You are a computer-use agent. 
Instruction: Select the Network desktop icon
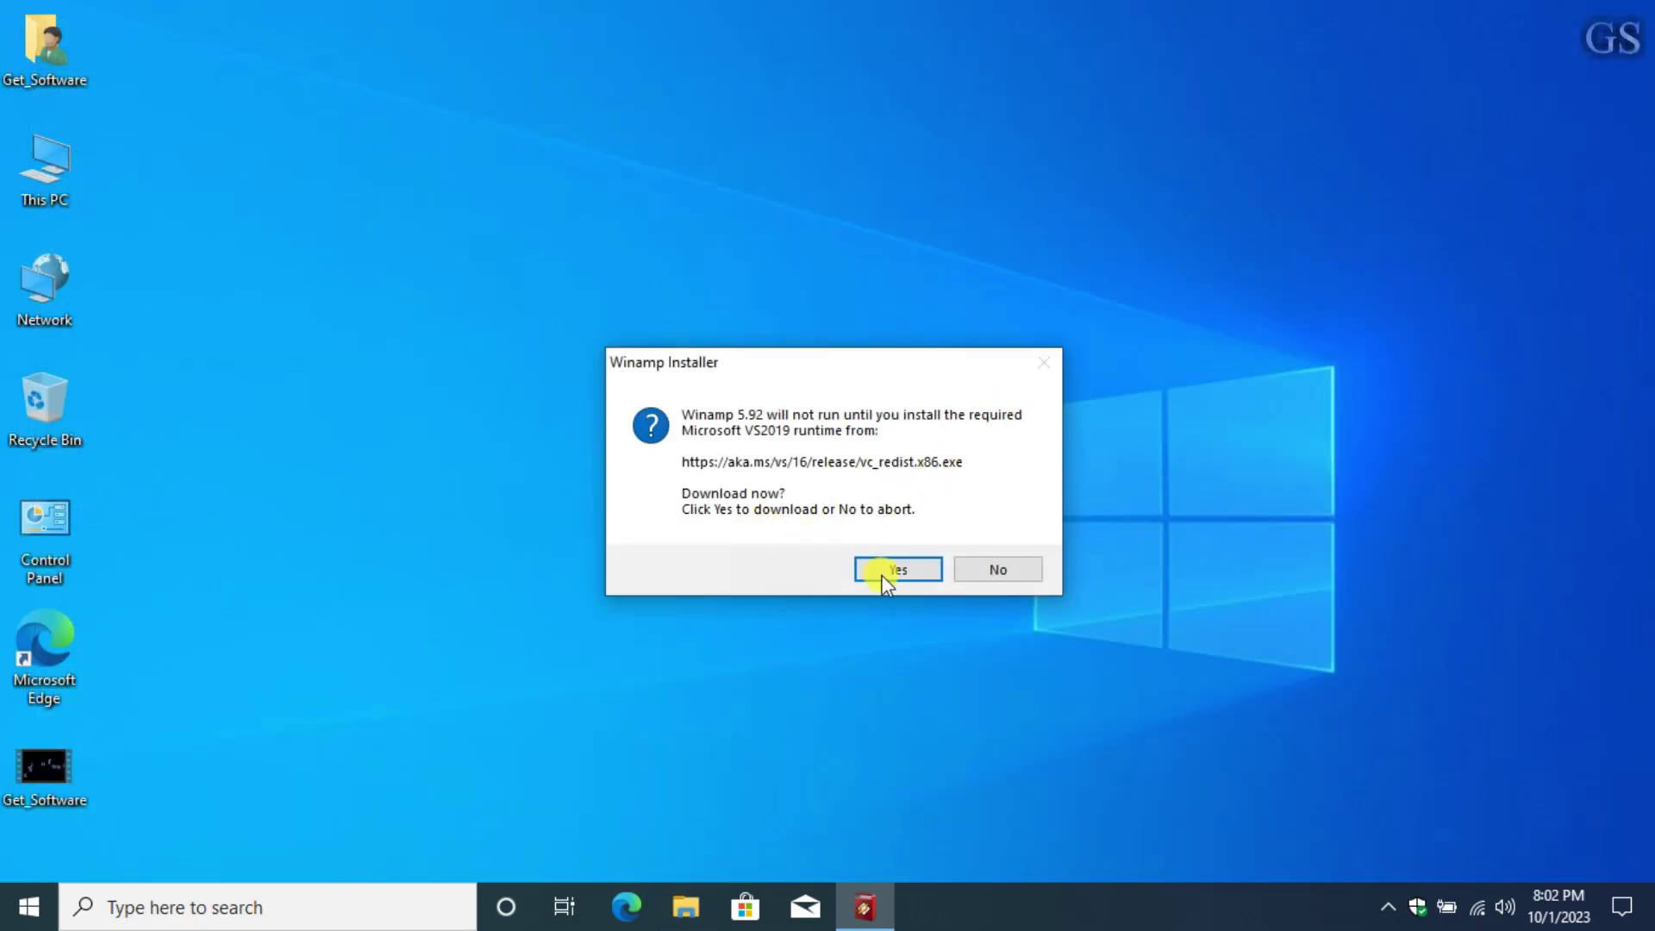tap(45, 291)
